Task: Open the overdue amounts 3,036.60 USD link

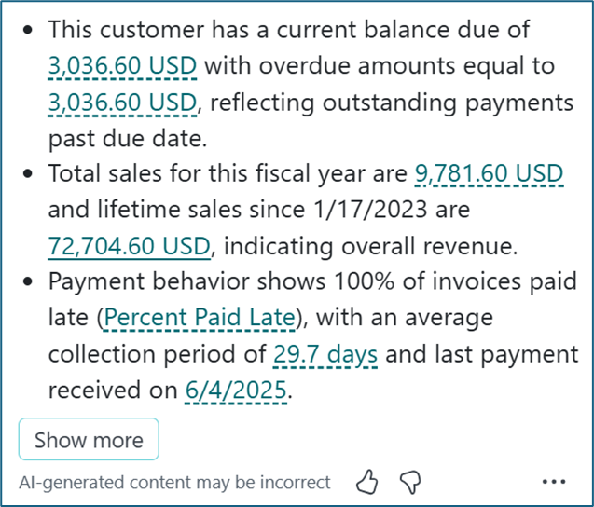Action: click(x=123, y=103)
